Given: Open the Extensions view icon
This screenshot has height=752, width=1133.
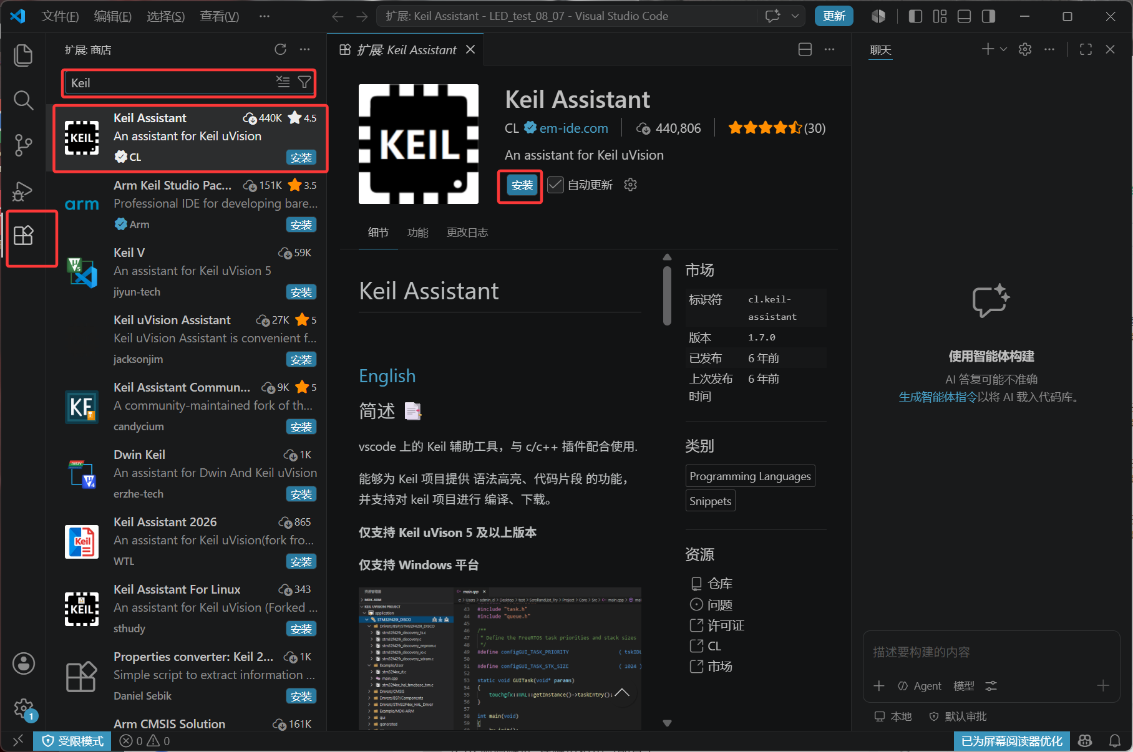Looking at the screenshot, I should click(23, 236).
